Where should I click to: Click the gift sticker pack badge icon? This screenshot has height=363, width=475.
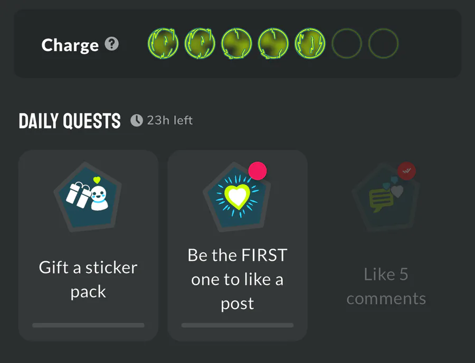[x=88, y=198]
